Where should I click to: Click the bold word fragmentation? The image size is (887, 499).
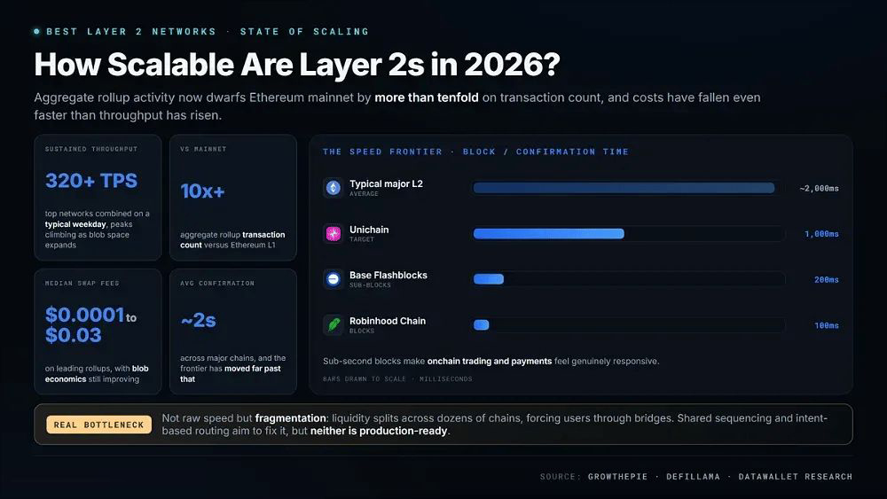coord(291,418)
